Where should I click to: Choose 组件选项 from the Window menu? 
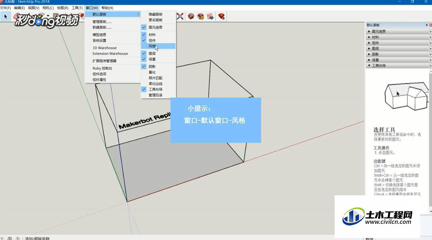(112, 74)
